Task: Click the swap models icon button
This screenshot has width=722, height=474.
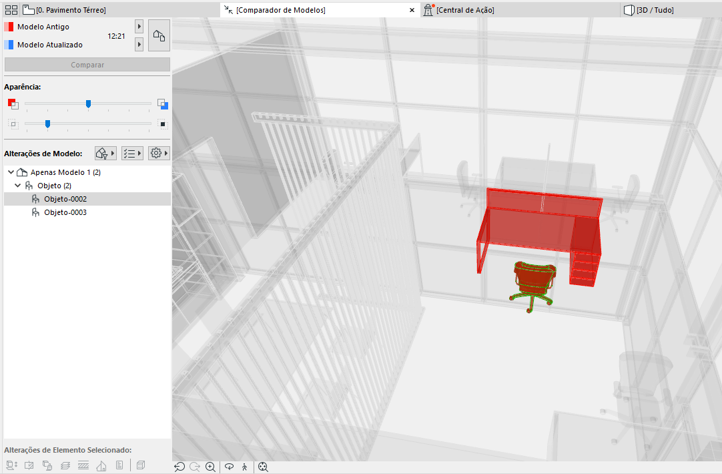Action: tap(159, 35)
